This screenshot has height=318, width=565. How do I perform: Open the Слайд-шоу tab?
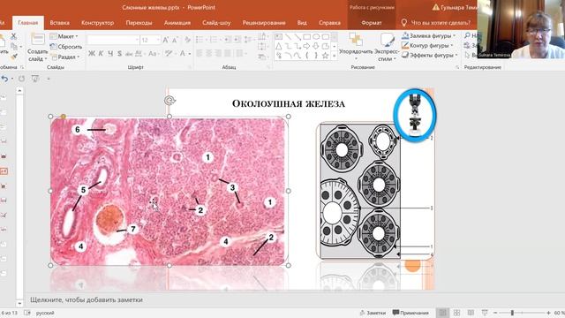click(x=216, y=22)
